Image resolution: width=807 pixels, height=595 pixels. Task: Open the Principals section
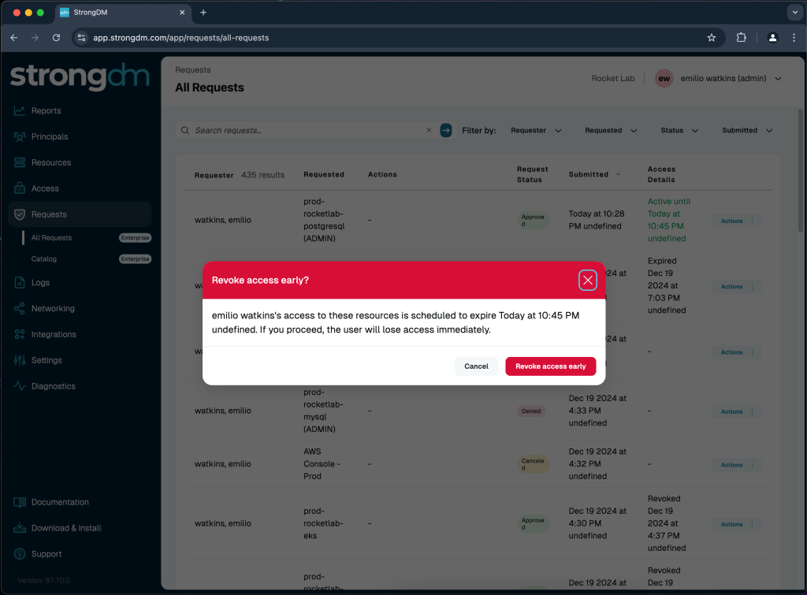tap(50, 136)
